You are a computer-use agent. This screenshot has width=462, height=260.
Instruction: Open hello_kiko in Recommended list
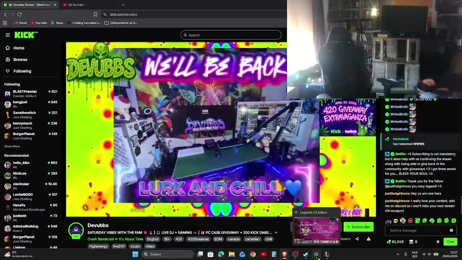click(31, 165)
